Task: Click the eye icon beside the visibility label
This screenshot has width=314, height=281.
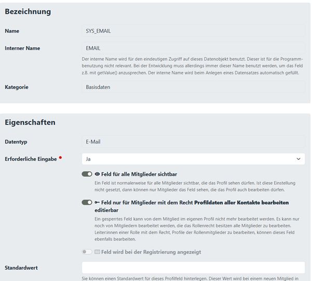Action: (x=98, y=174)
